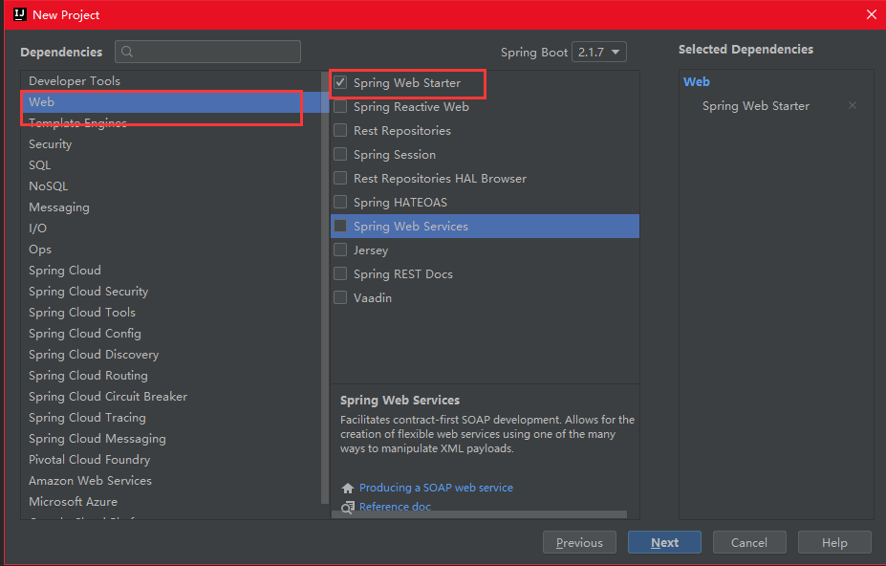886x566 pixels.
Task: Tick the Spring HATEOAS checkbox
Action: (x=340, y=202)
